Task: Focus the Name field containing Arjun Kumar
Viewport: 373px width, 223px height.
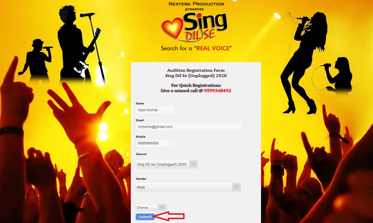Action: tap(155, 110)
